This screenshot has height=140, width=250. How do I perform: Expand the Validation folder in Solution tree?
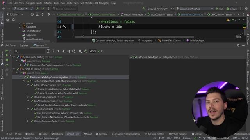pos(20,27)
